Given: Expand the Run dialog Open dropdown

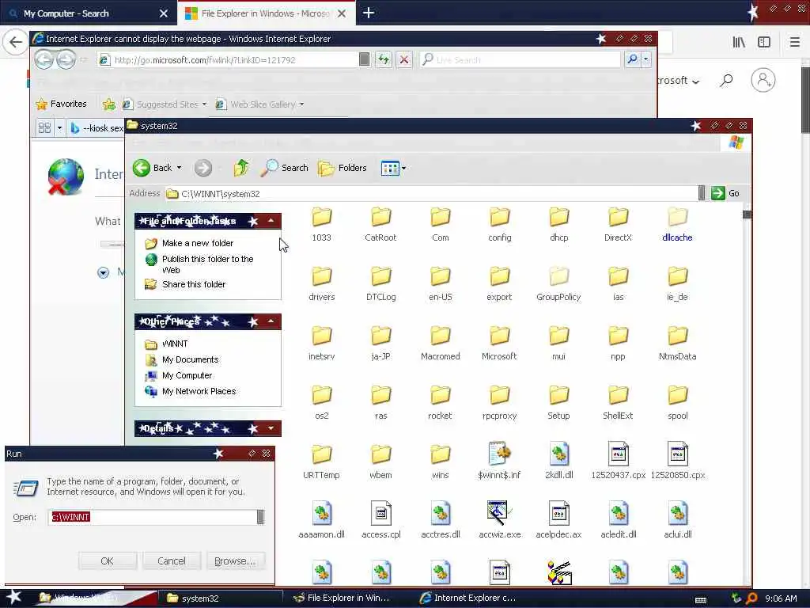Looking at the screenshot, I should click(x=261, y=517).
